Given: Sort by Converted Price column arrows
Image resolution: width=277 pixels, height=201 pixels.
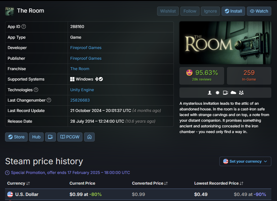Looking at the screenshot, I should click(166, 183).
